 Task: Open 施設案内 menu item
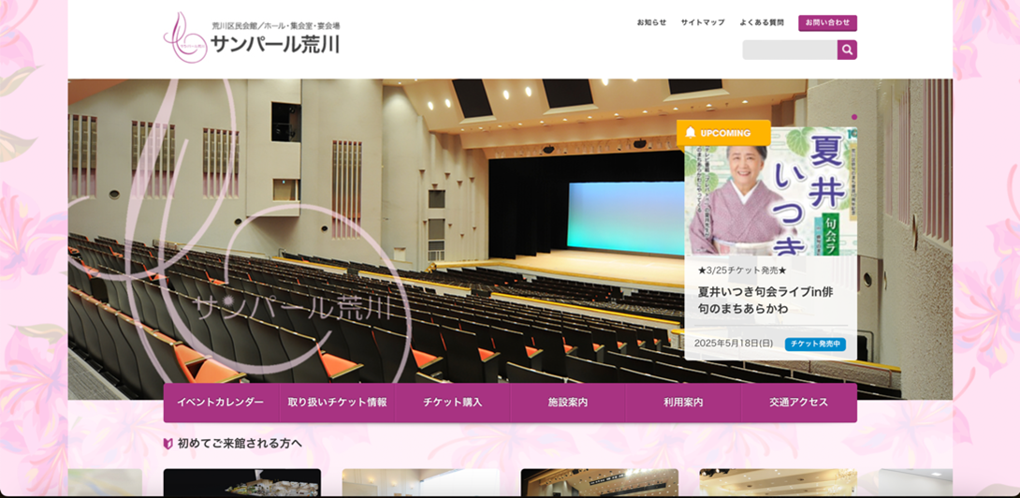(x=568, y=403)
